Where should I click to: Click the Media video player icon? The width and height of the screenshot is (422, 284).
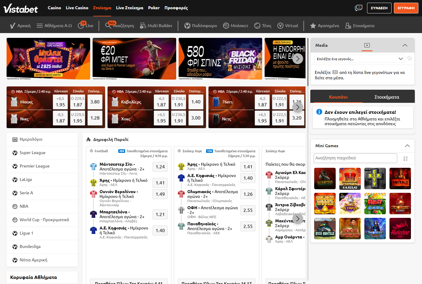(x=367, y=45)
